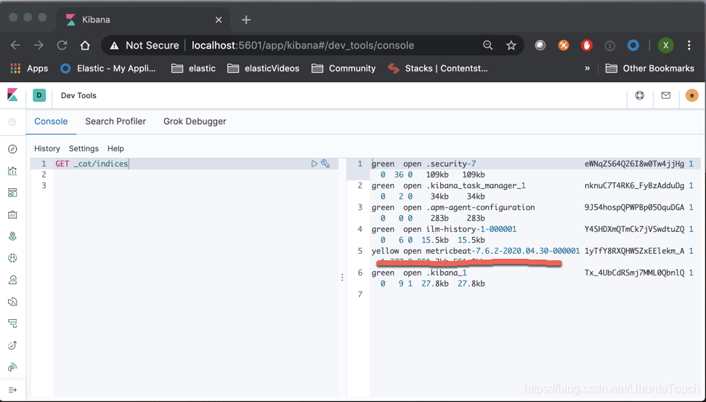
Task: Go forward in browser history
Action: pyautogui.click(x=38, y=45)
